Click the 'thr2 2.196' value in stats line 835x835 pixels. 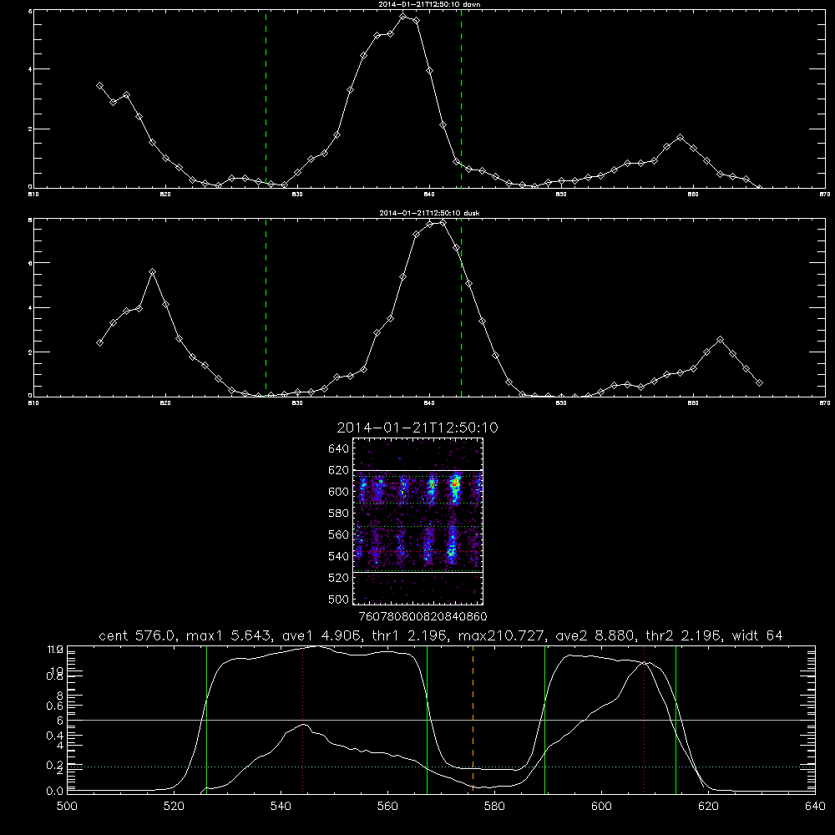click(x=684, y=635)
